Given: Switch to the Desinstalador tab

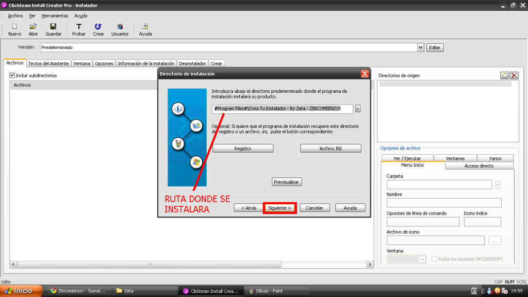Looking at the screenshot, I should (x=192, y=63).
